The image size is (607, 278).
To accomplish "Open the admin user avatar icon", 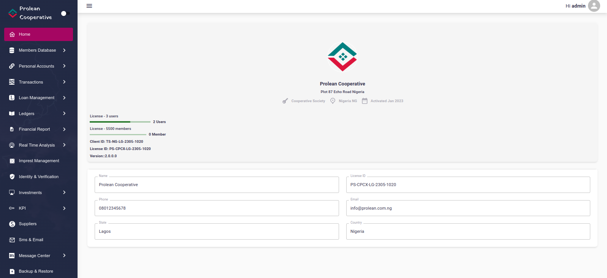I will [594, 6].
